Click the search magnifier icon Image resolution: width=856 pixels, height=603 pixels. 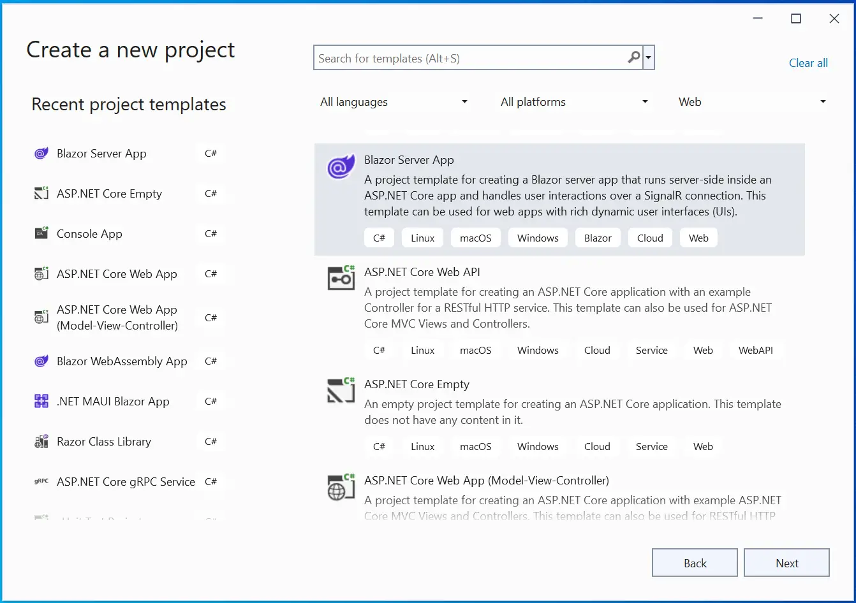(633, 57)
